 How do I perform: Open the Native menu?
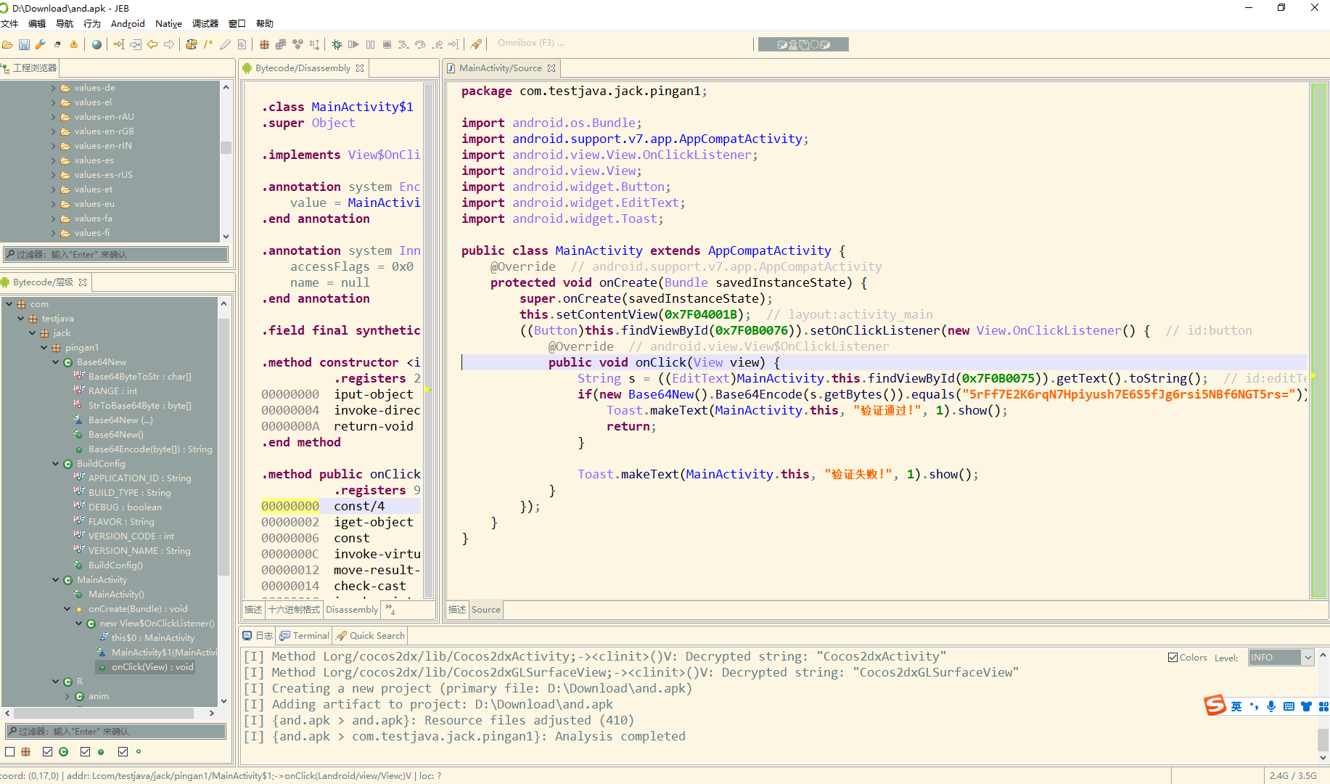[x=168, y=23]
